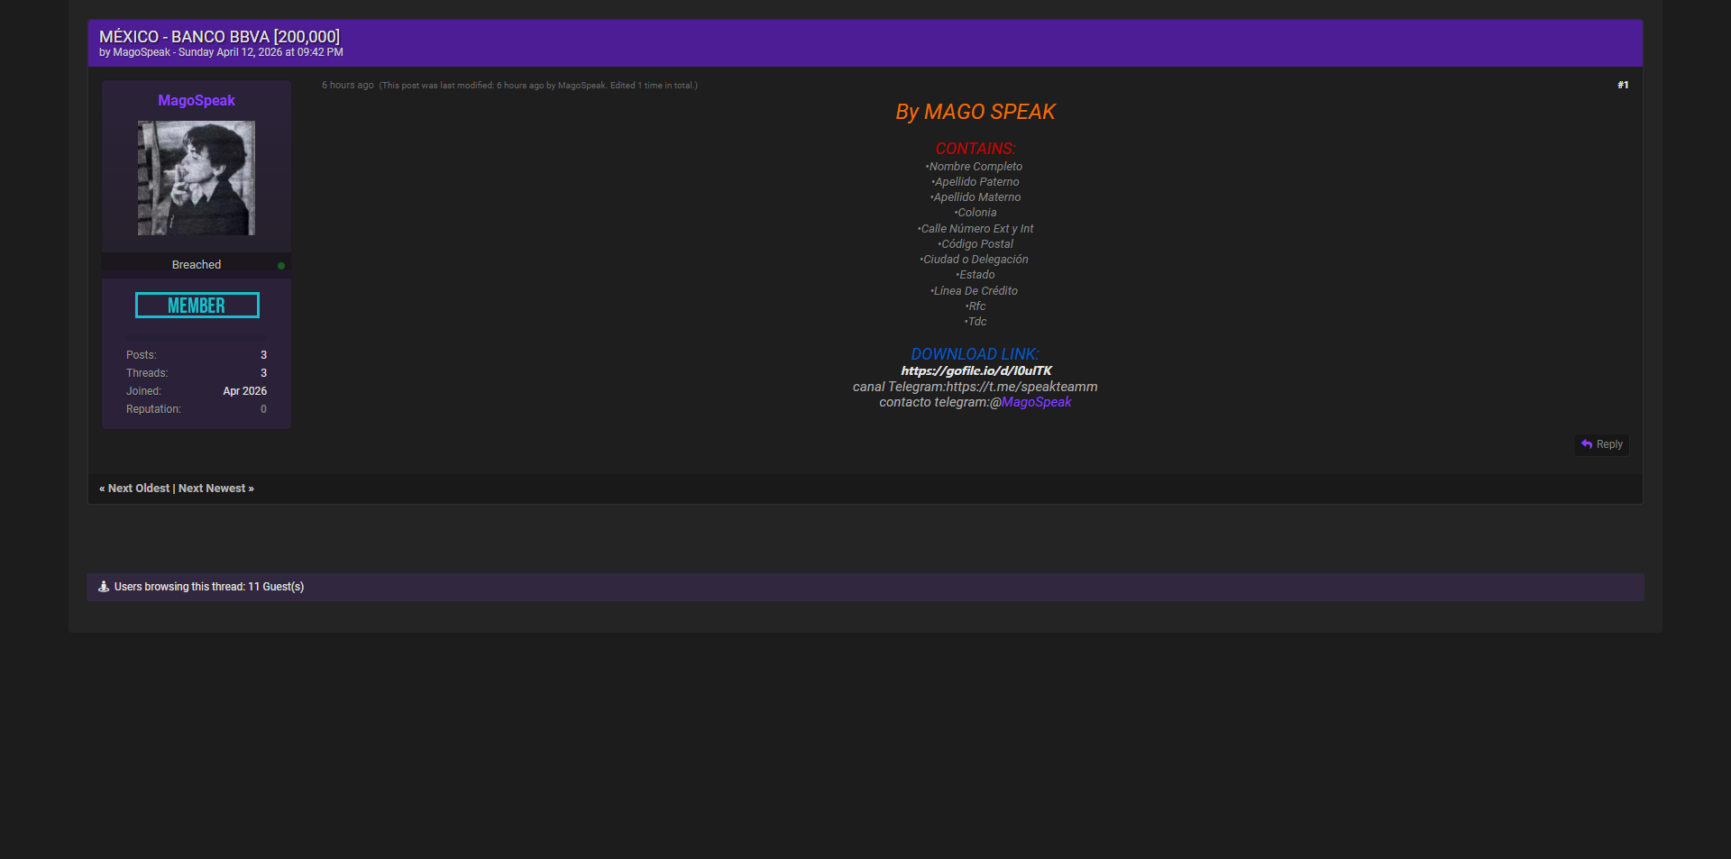Click the "6 hours ago" post timestamp
This screenshot has width=1731, height=859.
(x=347, y=86)
